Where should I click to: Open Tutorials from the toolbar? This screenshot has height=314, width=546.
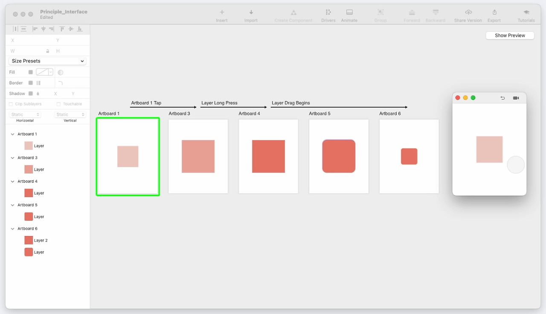coord(526,12)
